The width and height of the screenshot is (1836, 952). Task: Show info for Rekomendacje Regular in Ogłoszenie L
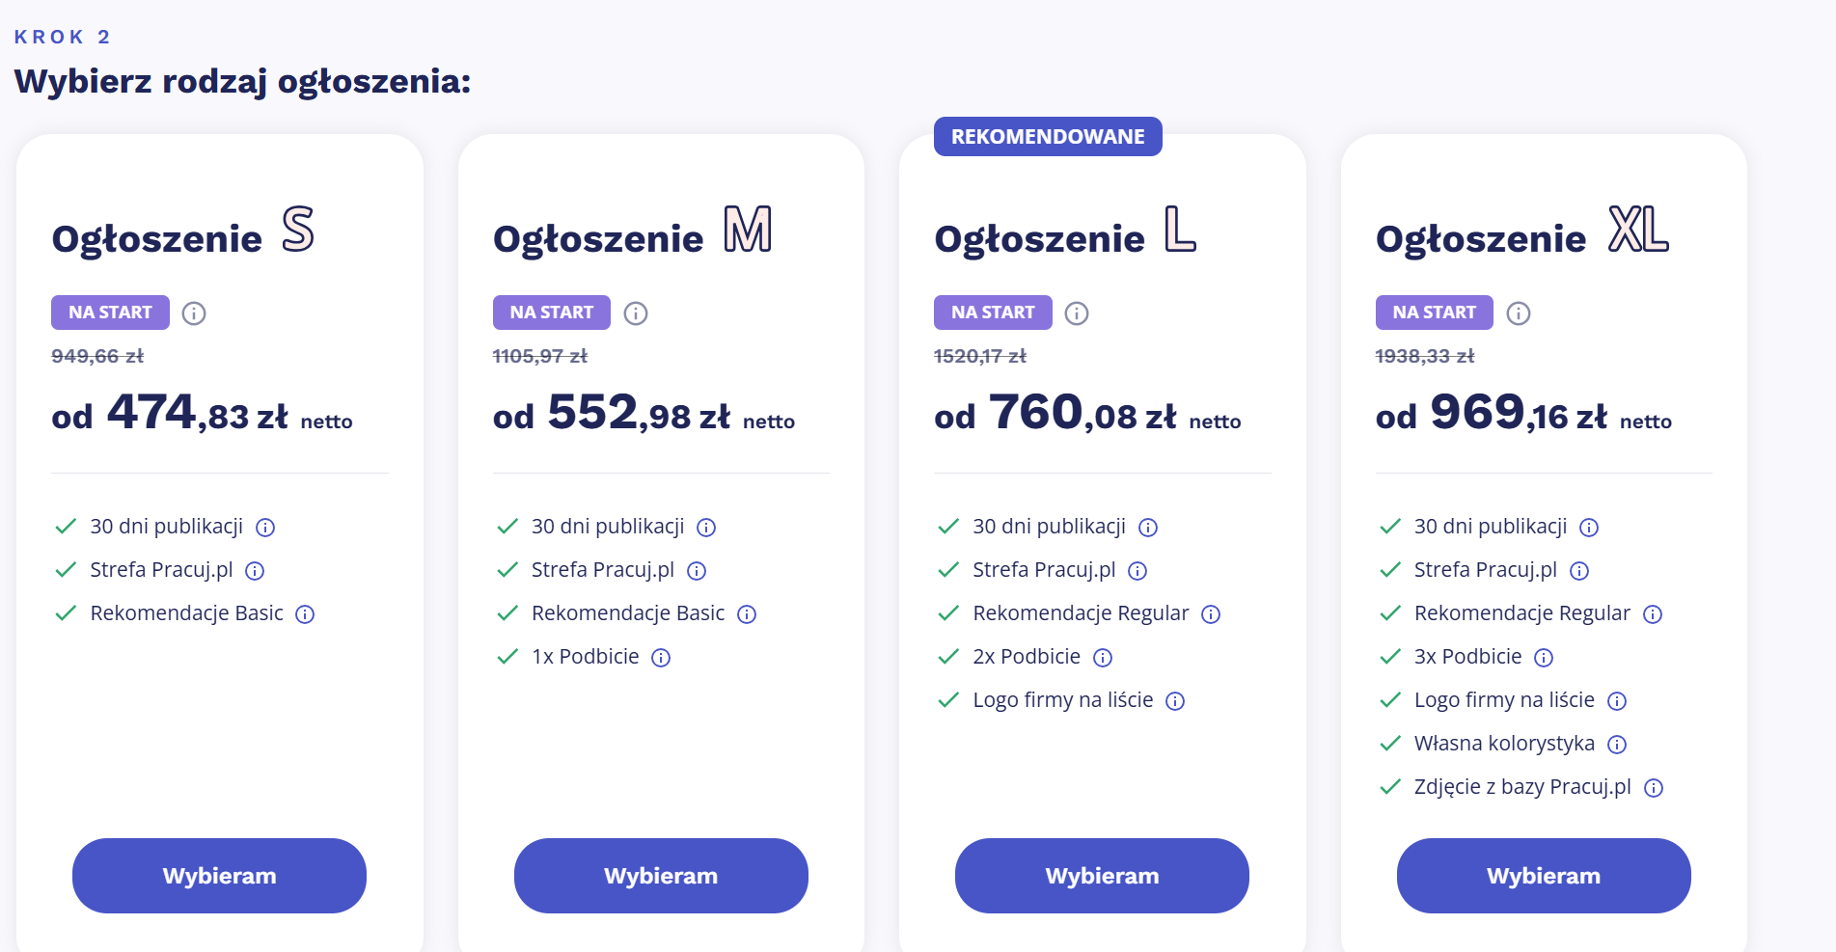coord(1211,614)
